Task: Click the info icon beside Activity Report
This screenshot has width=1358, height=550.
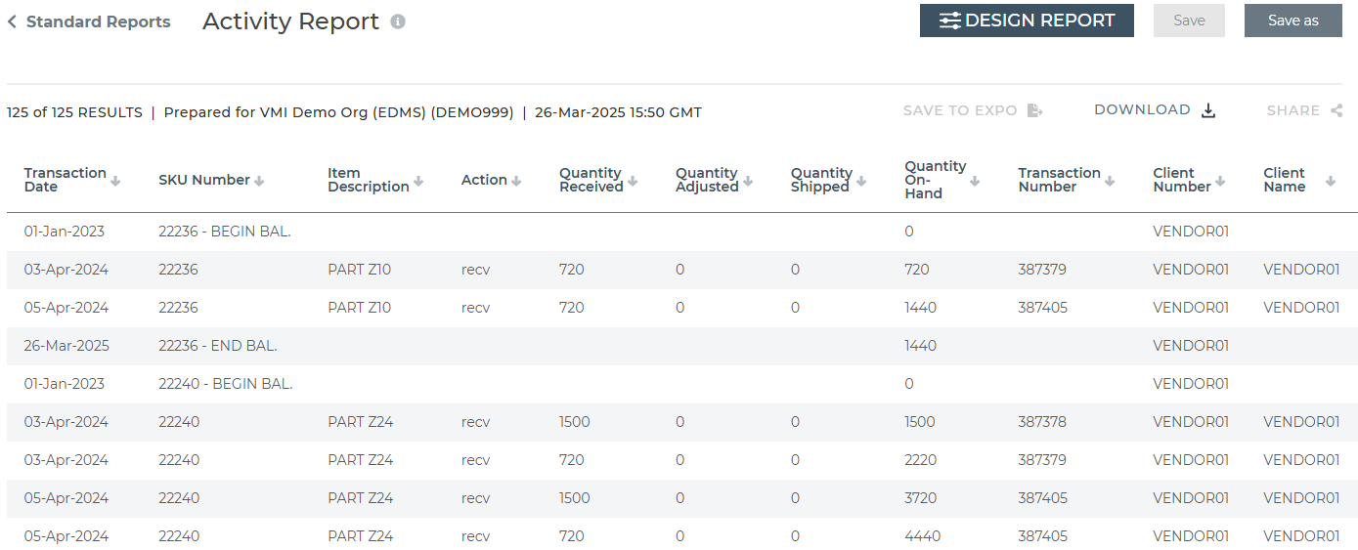Action: [x=398, y=21]
